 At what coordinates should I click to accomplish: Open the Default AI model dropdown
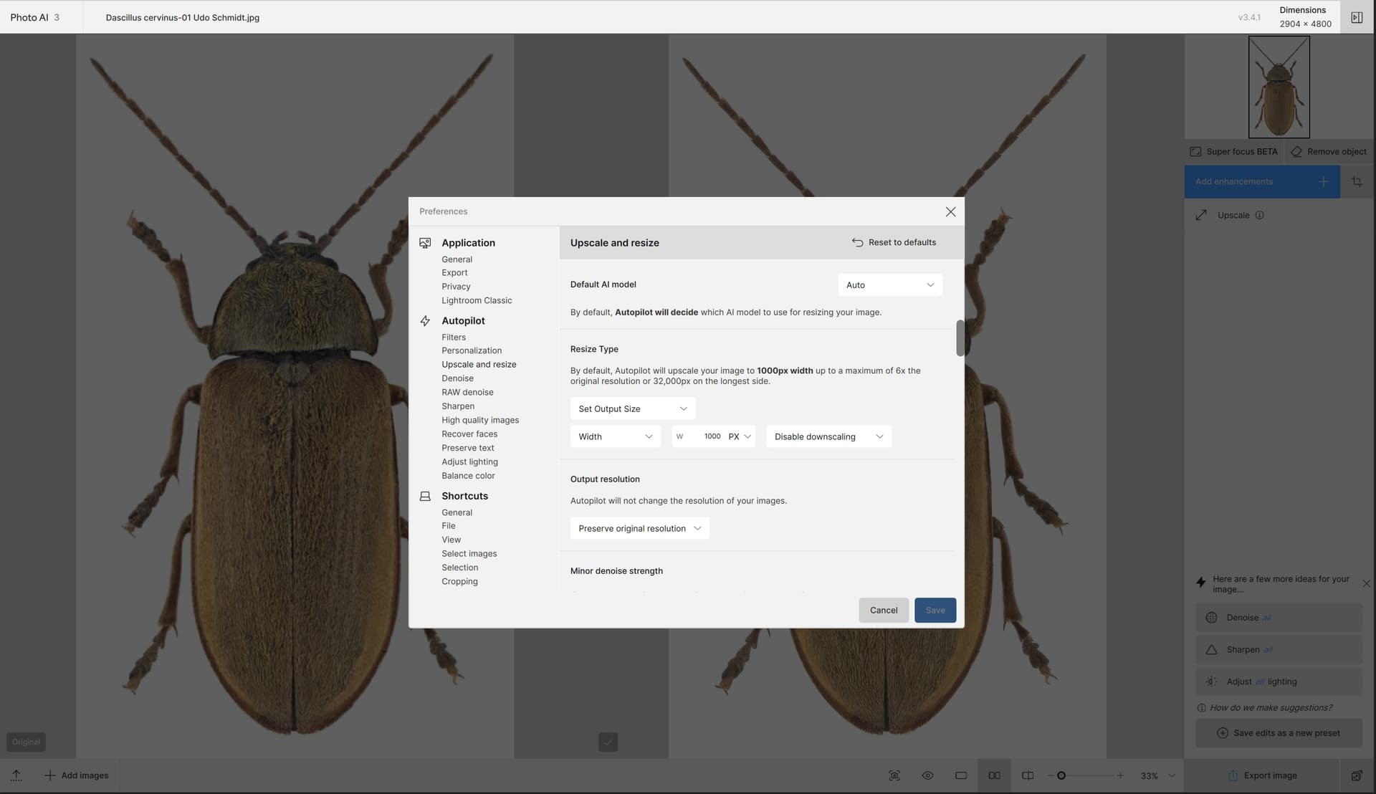pyautogui.click(x=889, y=285)
